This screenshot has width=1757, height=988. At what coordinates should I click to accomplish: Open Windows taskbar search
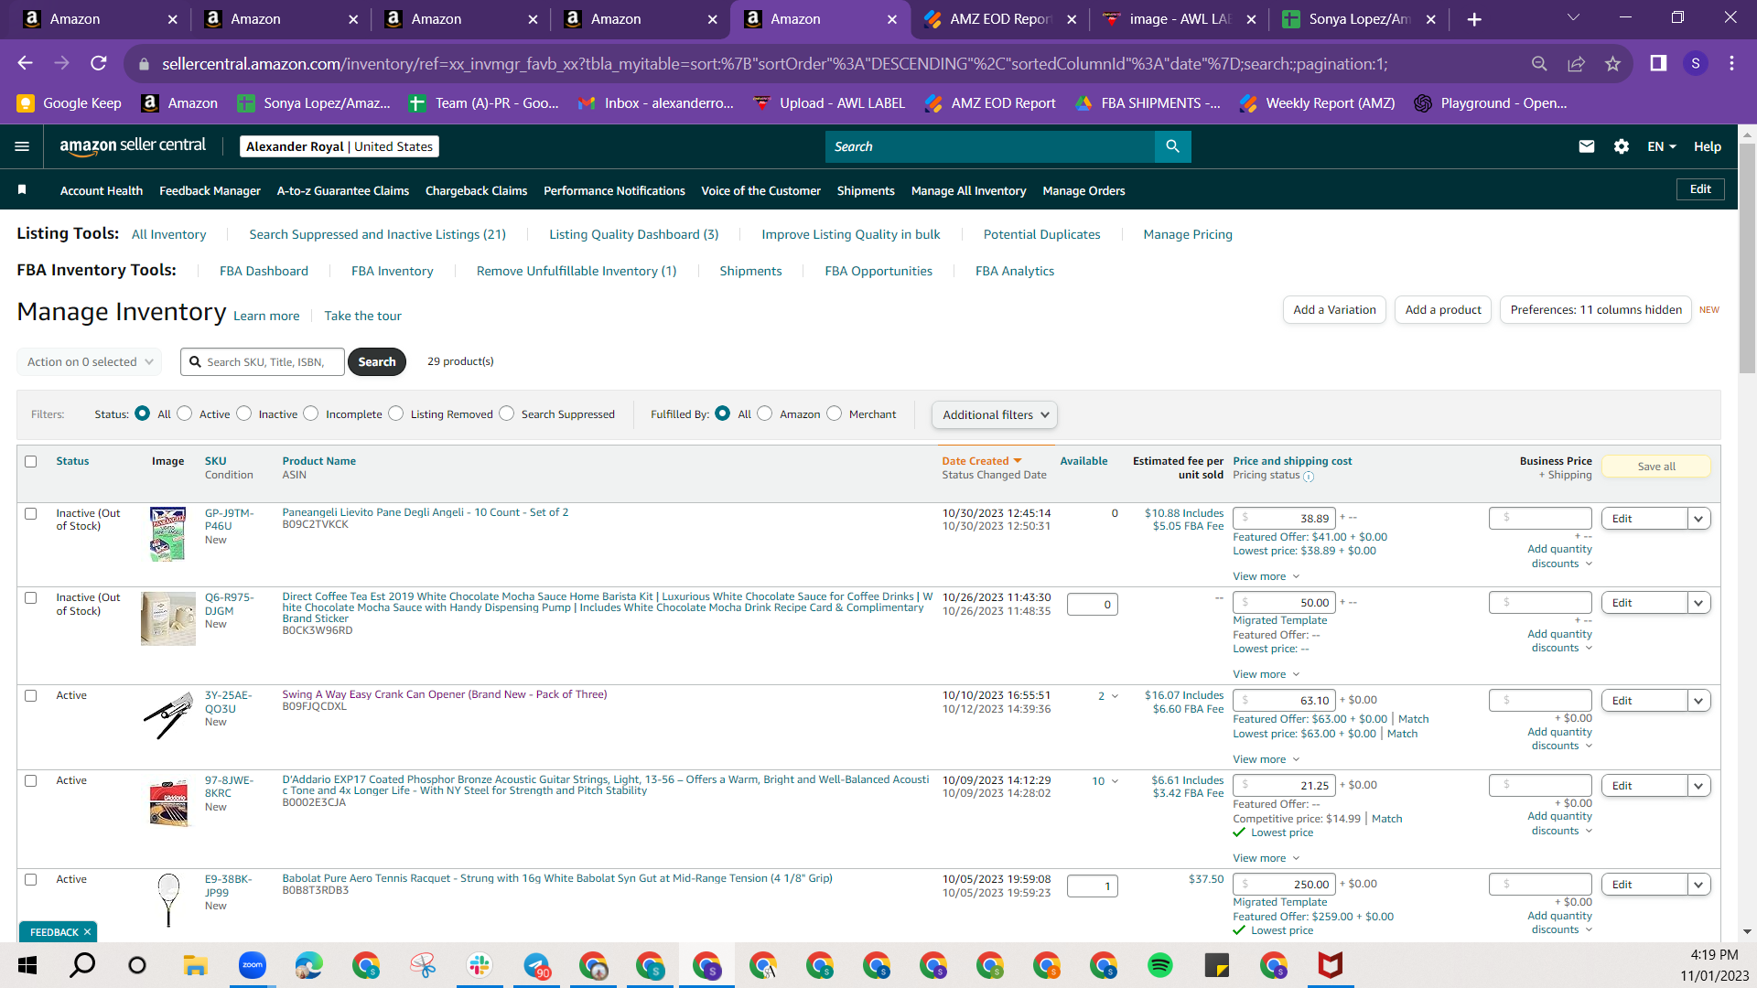pyautogui.click(x=82, y=965)
